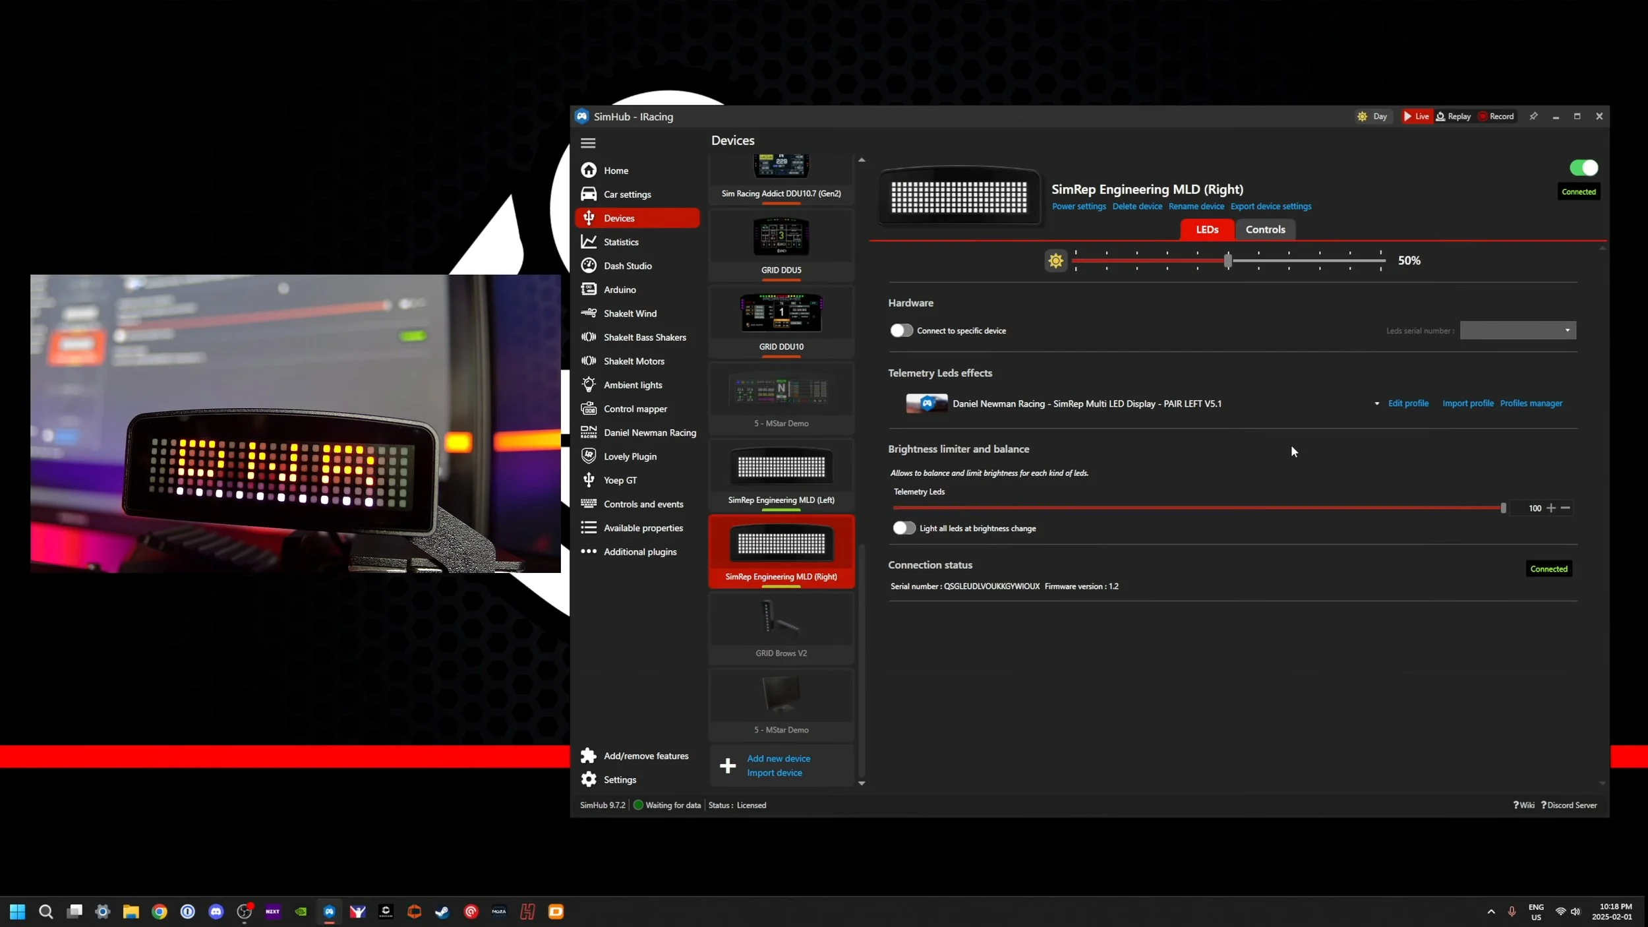The width and height of the screenshot is (1648, 927).
Task: Select Sim Racing Addict DDU10.7 device
Action: pyautogui.click(x=781, y=180)
